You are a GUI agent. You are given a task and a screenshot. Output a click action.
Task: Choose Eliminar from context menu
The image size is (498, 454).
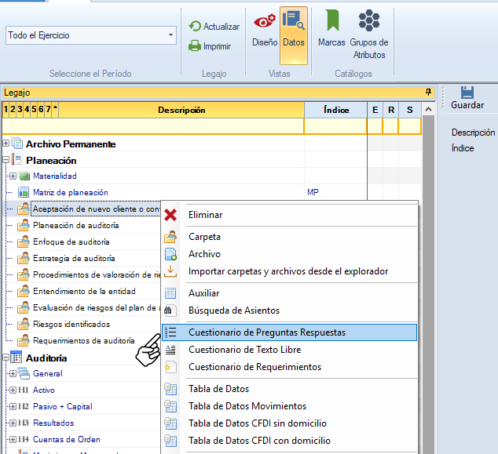click(x=205, y=215)
